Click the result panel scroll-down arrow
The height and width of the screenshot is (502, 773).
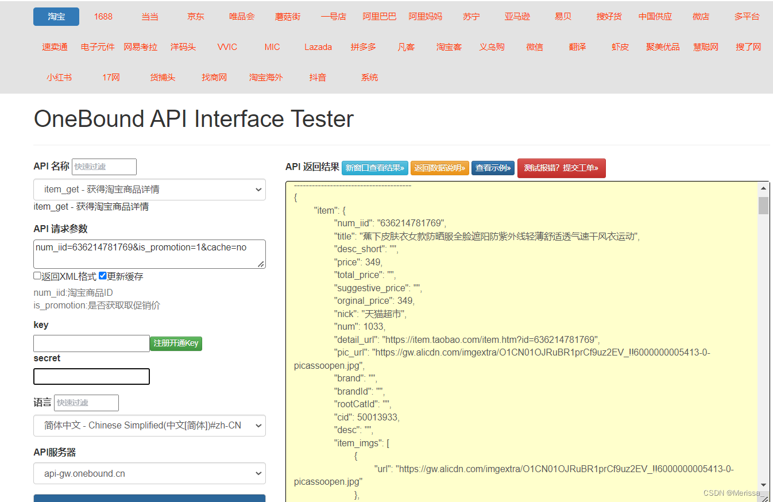click(763, 484)
